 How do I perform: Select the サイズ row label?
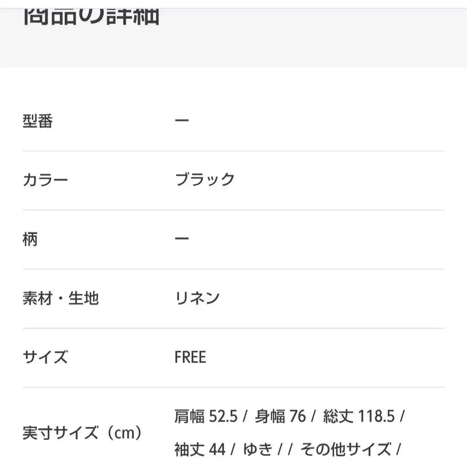coord(45,357)
